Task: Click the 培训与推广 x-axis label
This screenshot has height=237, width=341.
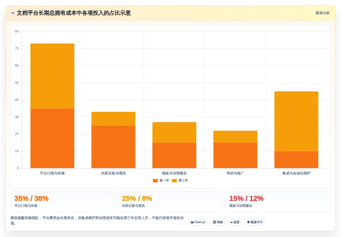Action: tap(235, 173)
